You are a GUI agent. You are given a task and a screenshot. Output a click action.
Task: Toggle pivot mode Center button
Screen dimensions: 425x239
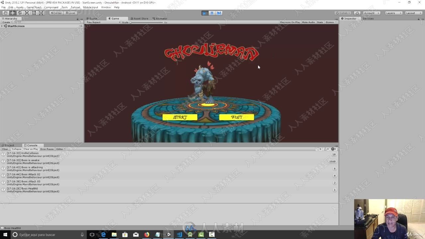56,13
